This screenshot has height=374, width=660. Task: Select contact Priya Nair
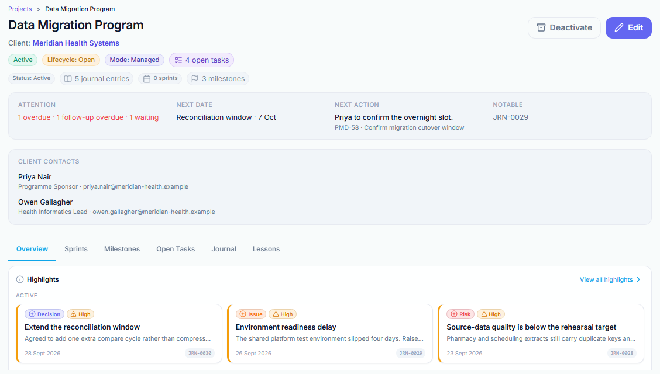(x=35, y=177)
